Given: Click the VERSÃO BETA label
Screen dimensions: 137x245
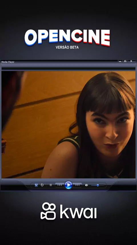Looking at the screenshot, I should click(x=67, y=48).
